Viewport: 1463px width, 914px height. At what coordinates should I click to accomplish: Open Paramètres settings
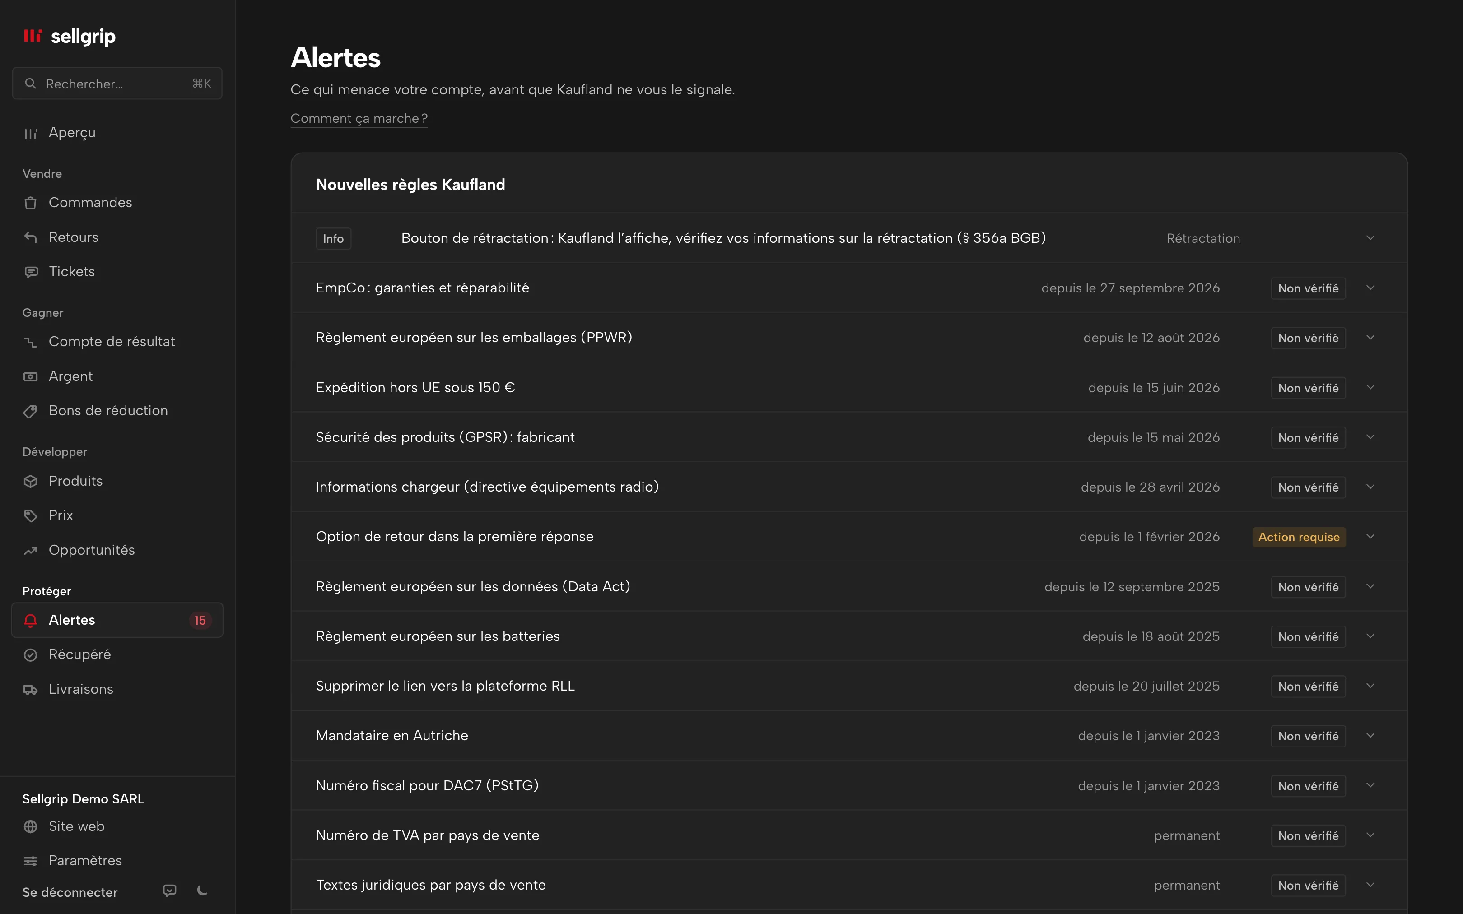coord(117,861)
